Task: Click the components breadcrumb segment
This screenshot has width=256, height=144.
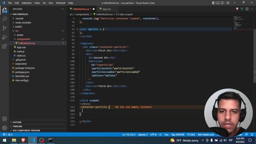Action: (82, 14)
